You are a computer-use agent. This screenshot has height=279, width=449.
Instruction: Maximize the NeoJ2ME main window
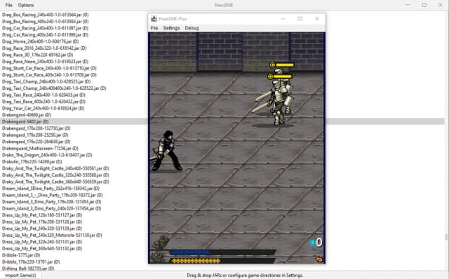coord(424,5)
